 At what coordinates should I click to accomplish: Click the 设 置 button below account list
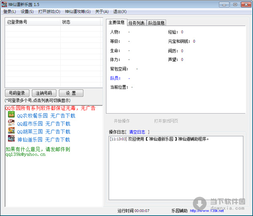click(71, 93)
